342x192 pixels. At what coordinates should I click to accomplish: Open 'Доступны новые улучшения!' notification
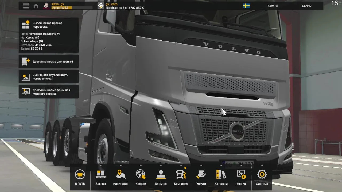tap(49, 61)
